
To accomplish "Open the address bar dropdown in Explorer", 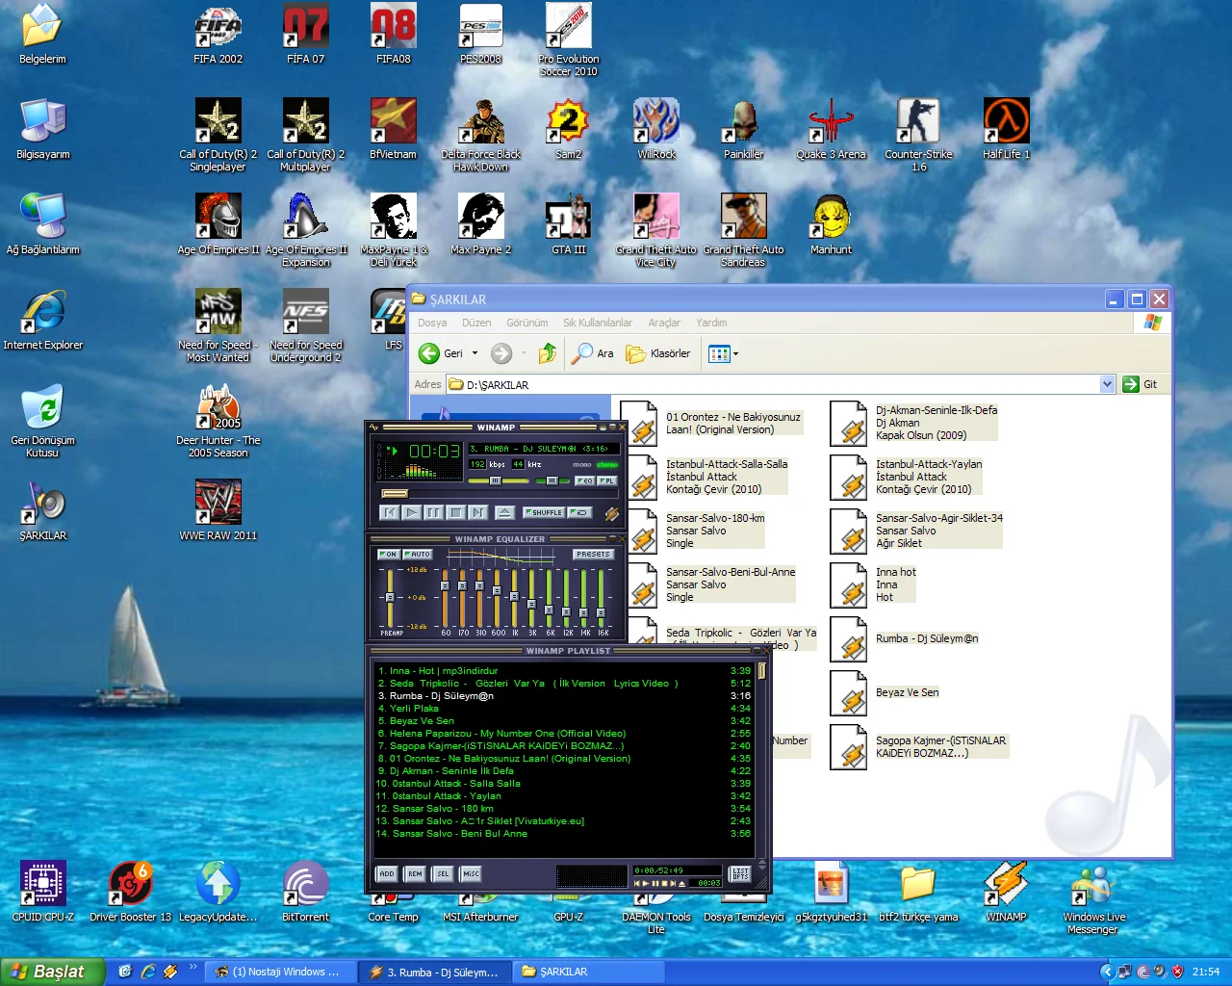I will 1107,384.
